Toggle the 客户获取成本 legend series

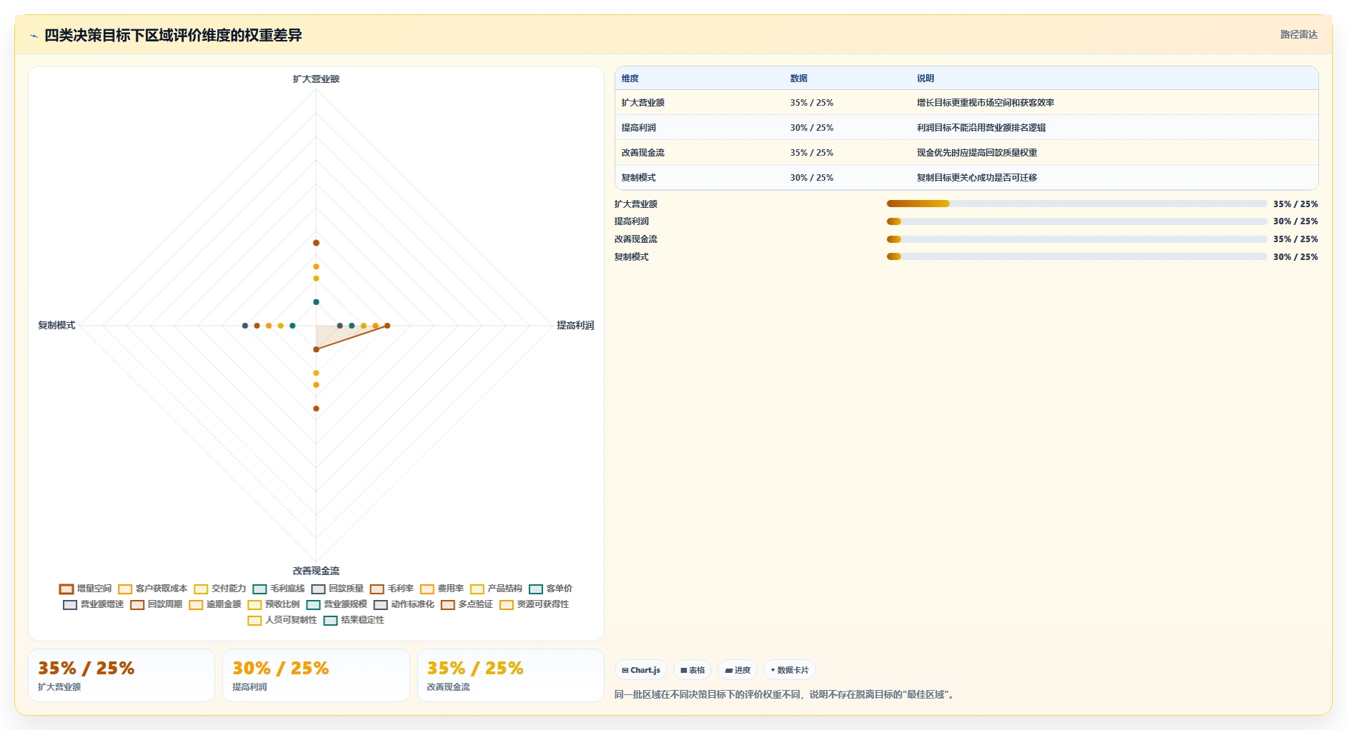point(152,589)
